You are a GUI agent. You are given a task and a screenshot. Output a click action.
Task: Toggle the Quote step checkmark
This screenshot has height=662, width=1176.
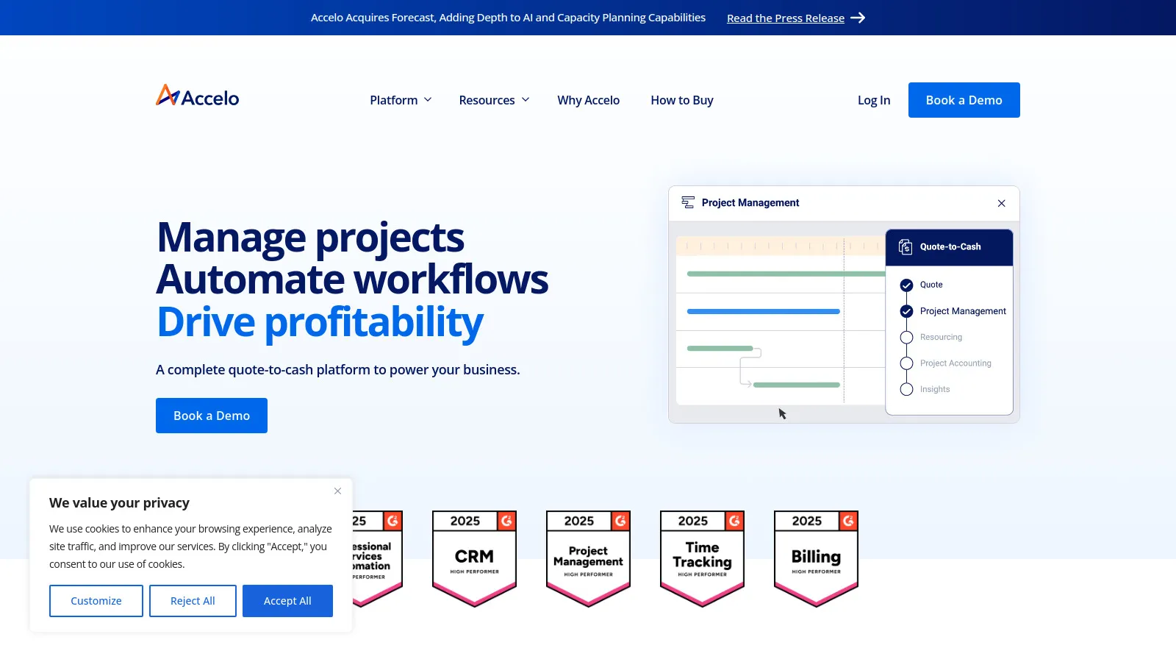pos(906,285)
